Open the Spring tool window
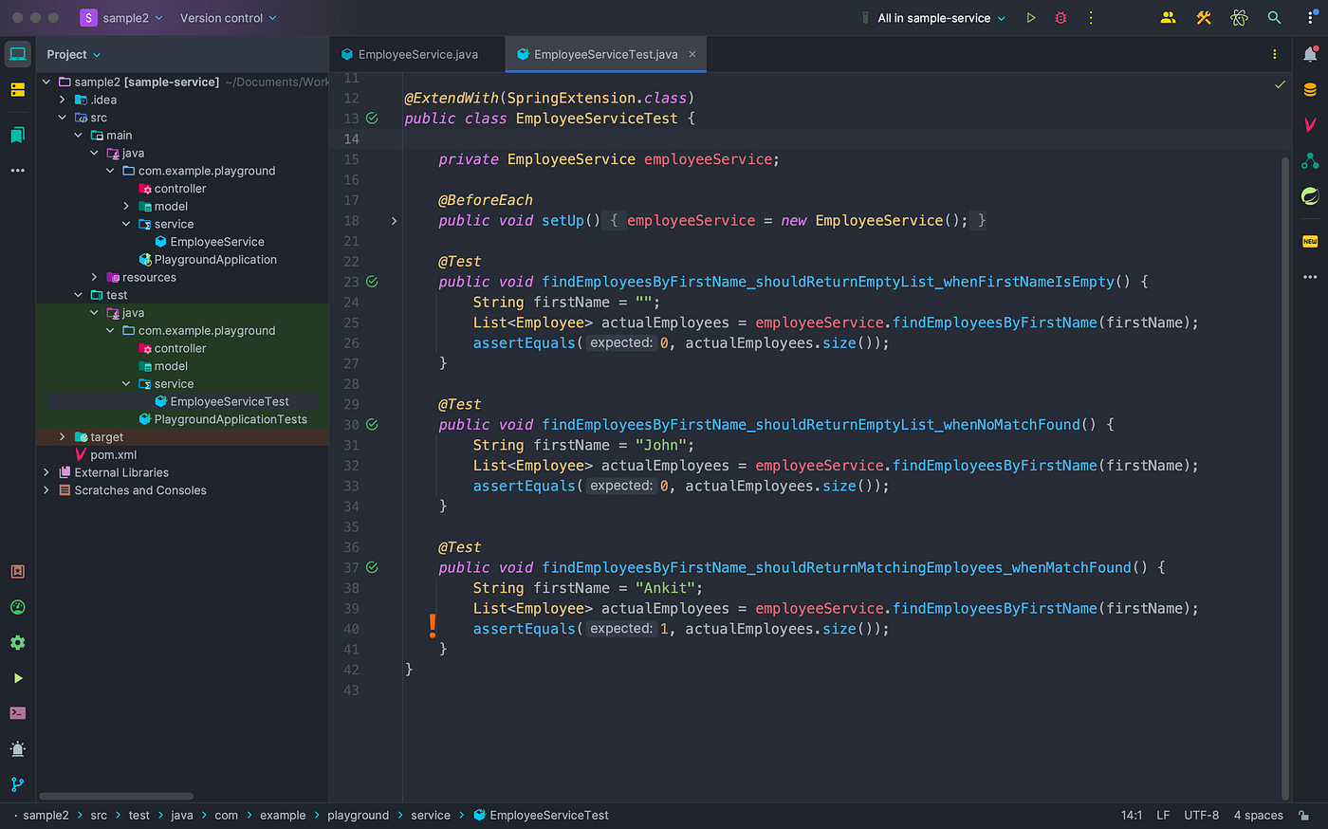 [1312, 195]
